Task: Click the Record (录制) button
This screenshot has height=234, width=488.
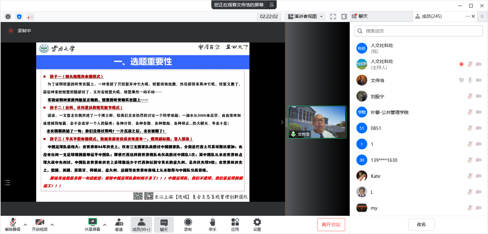Action: coord(188,225)
